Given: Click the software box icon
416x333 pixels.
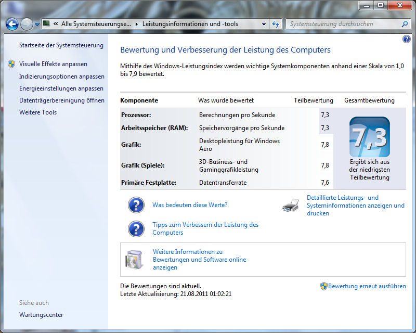Looking at the screenshot, I should [x=134, y=260].
